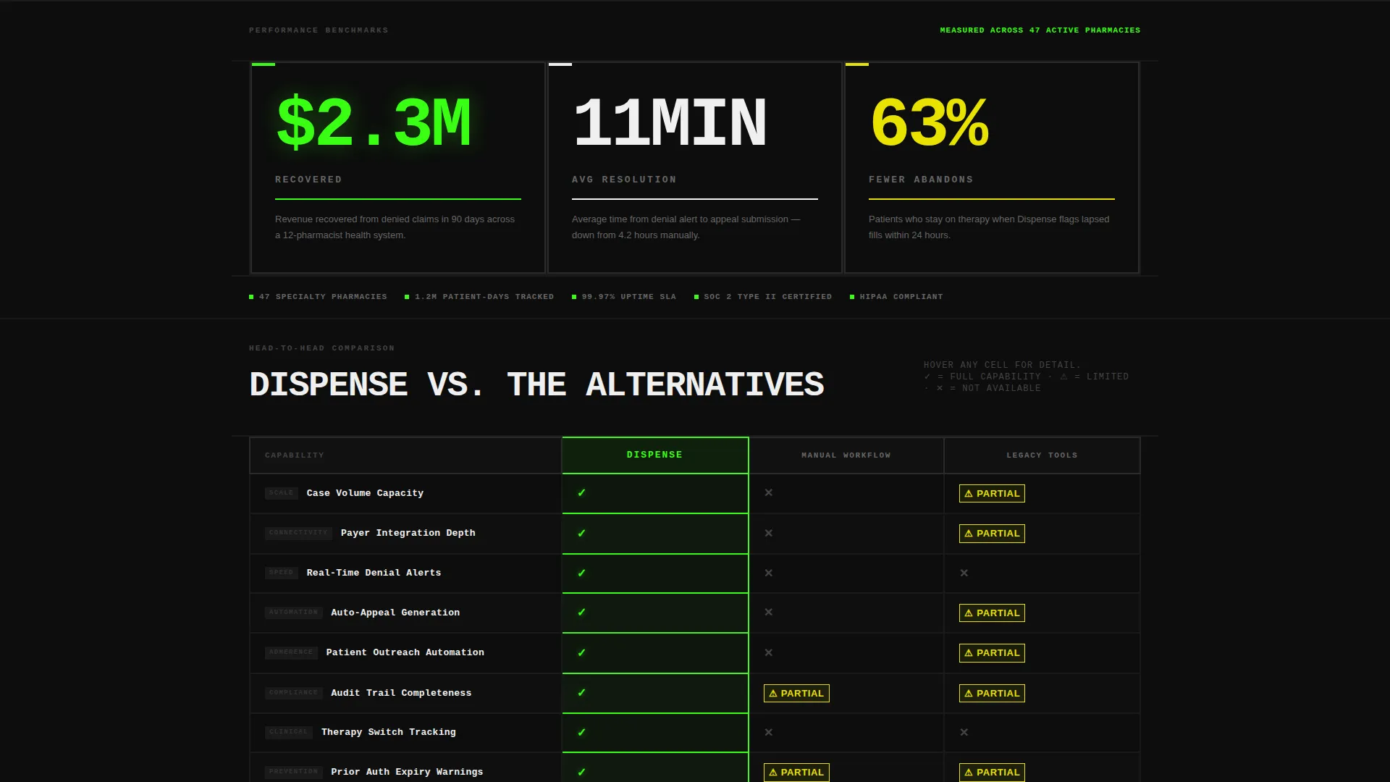Viewport: 1390px width, 782px height.
Task: Click the Payer Integration Depth row label
Action: pos(408,533)
